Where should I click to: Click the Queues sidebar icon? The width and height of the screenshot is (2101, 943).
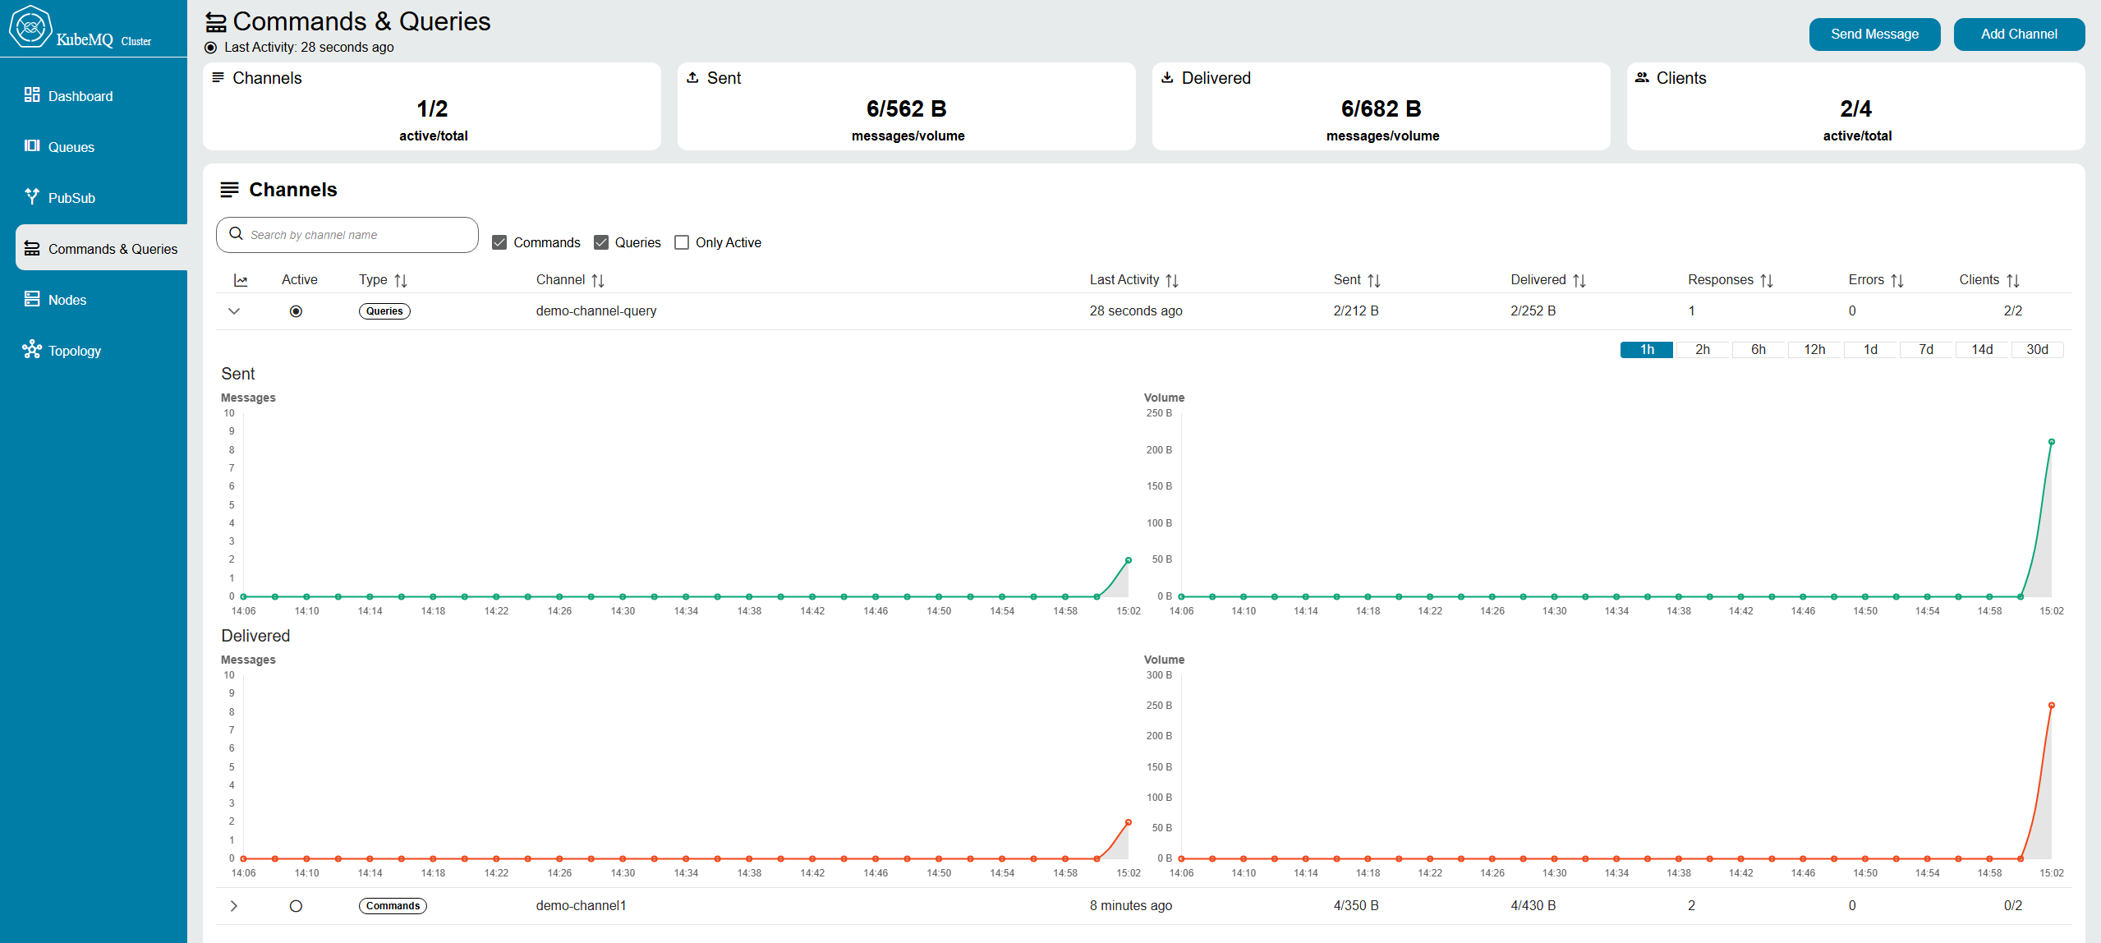pyautogui.click(x=32, y=146)
